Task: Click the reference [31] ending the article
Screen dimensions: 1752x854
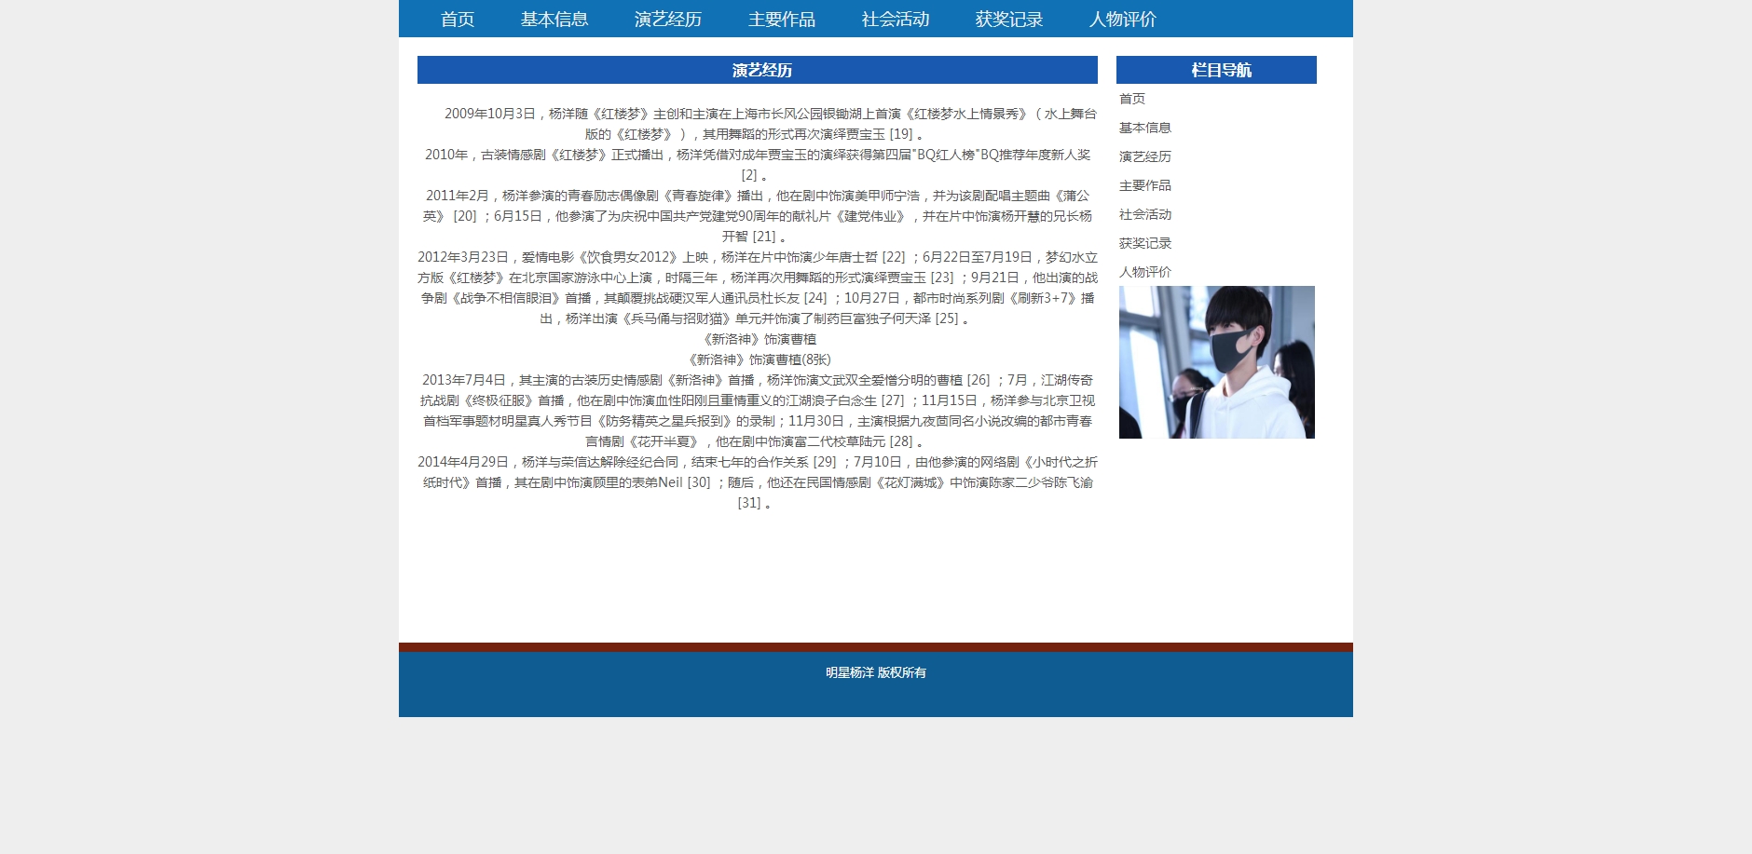Action: pyautogui.click(x=748, y=503)
